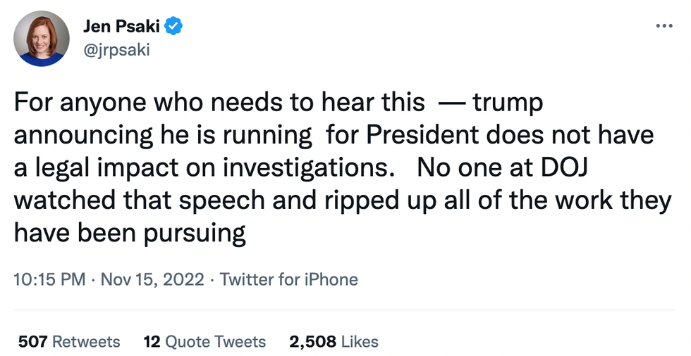The image size is (691, 356).
Task: Click the Nov 15, 2022 date
Action: coord(153,279)
